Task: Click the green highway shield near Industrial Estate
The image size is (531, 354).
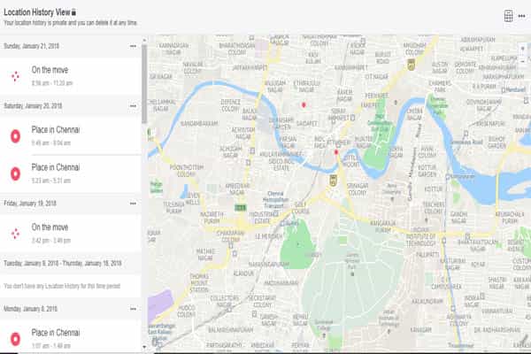Action: [240, 208]
